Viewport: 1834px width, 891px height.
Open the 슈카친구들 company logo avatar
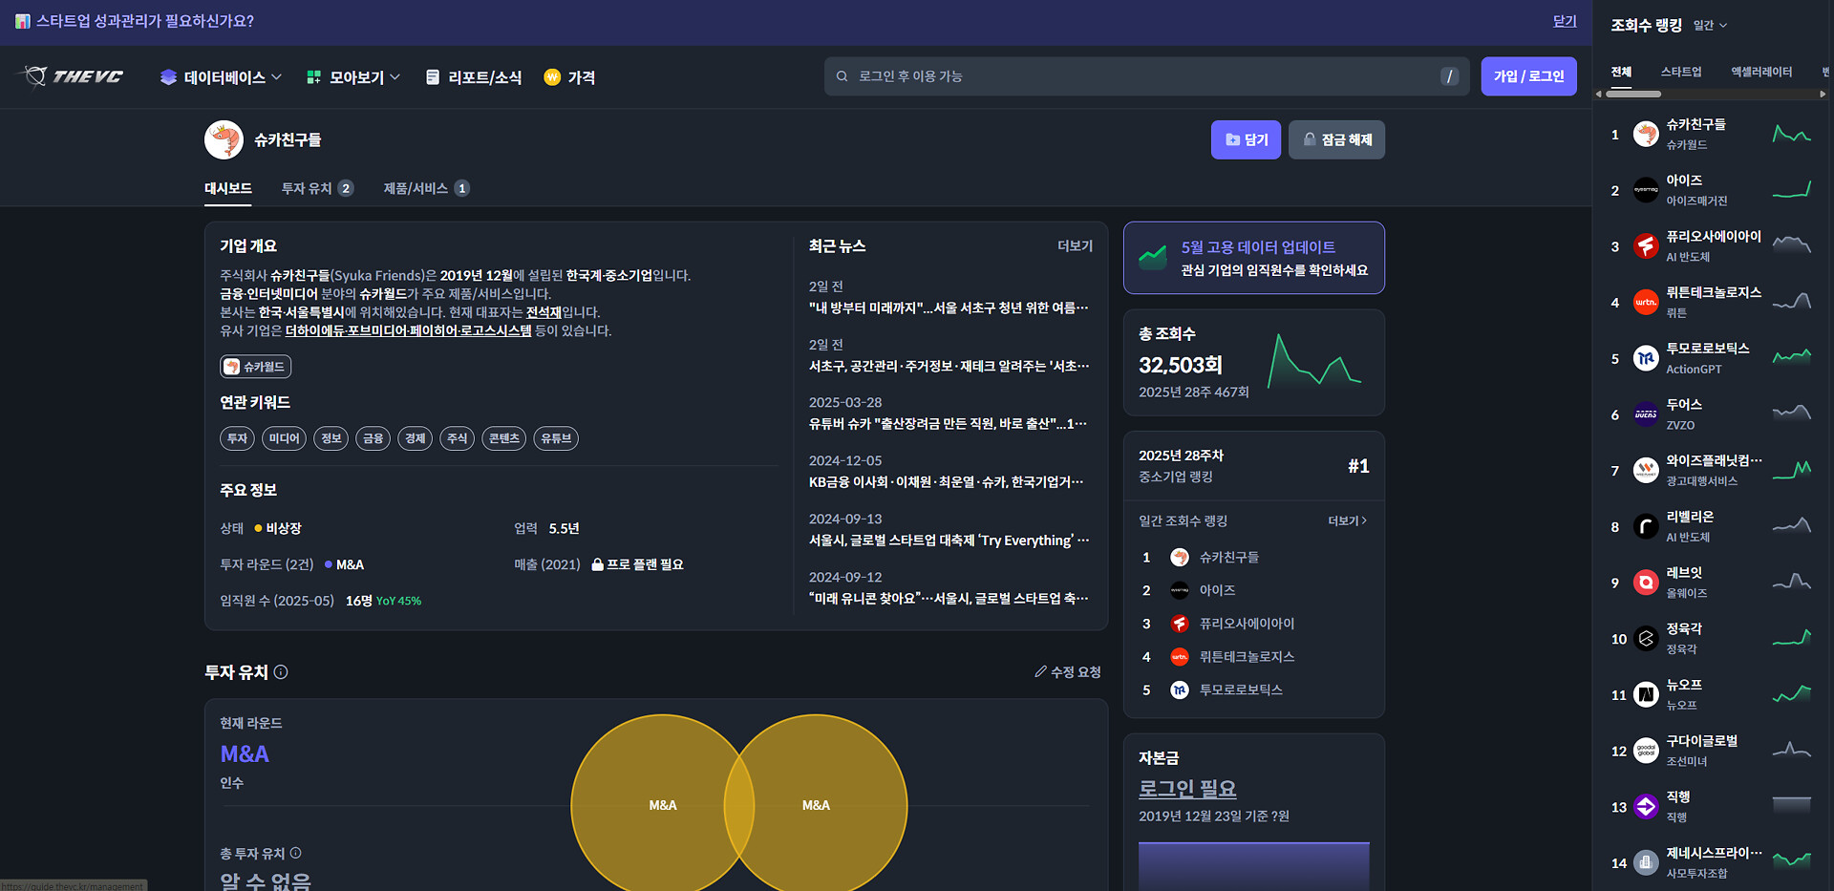point(224,139)
